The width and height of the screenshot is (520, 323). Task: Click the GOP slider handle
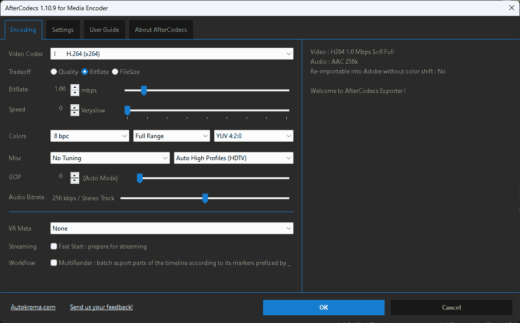140,178
